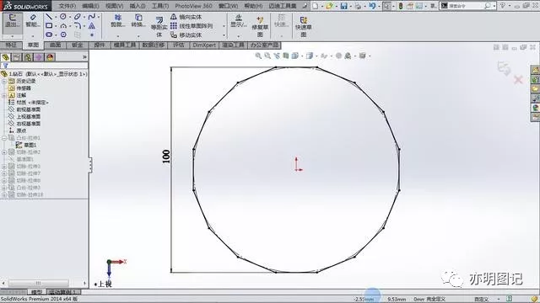Open the PhotoView 360 menu
Viewport: 540px width, 303px height.
(x=193, y=6)
